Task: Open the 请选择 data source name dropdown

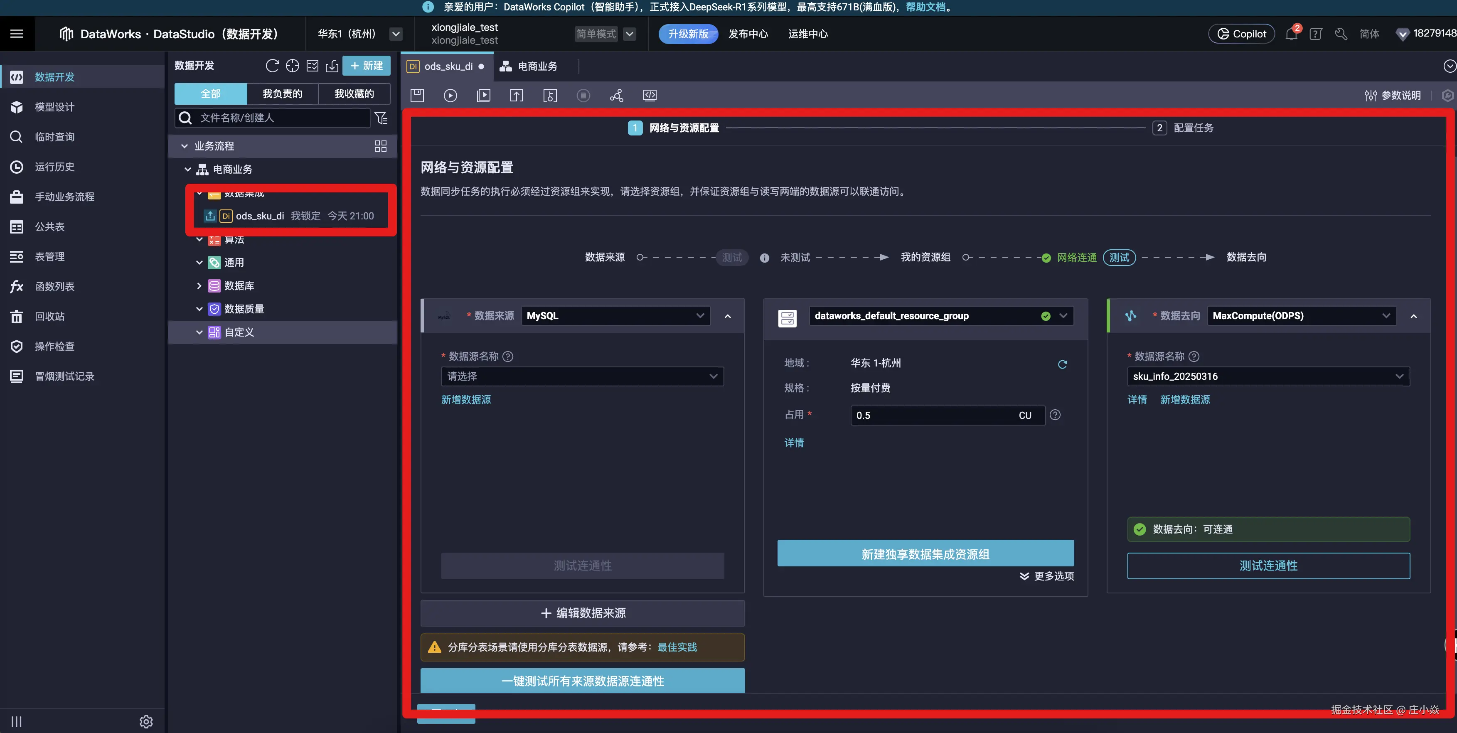Action: (582, 376)
